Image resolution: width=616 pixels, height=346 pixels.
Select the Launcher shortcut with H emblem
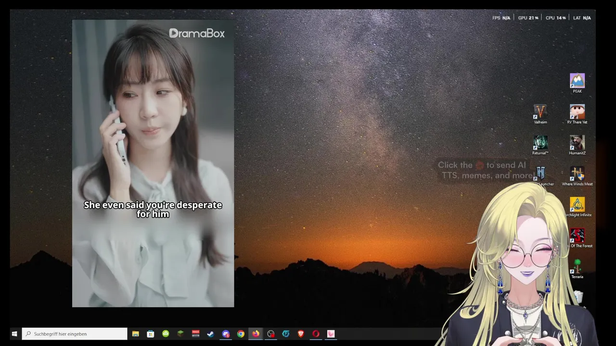tap(541, 176)
